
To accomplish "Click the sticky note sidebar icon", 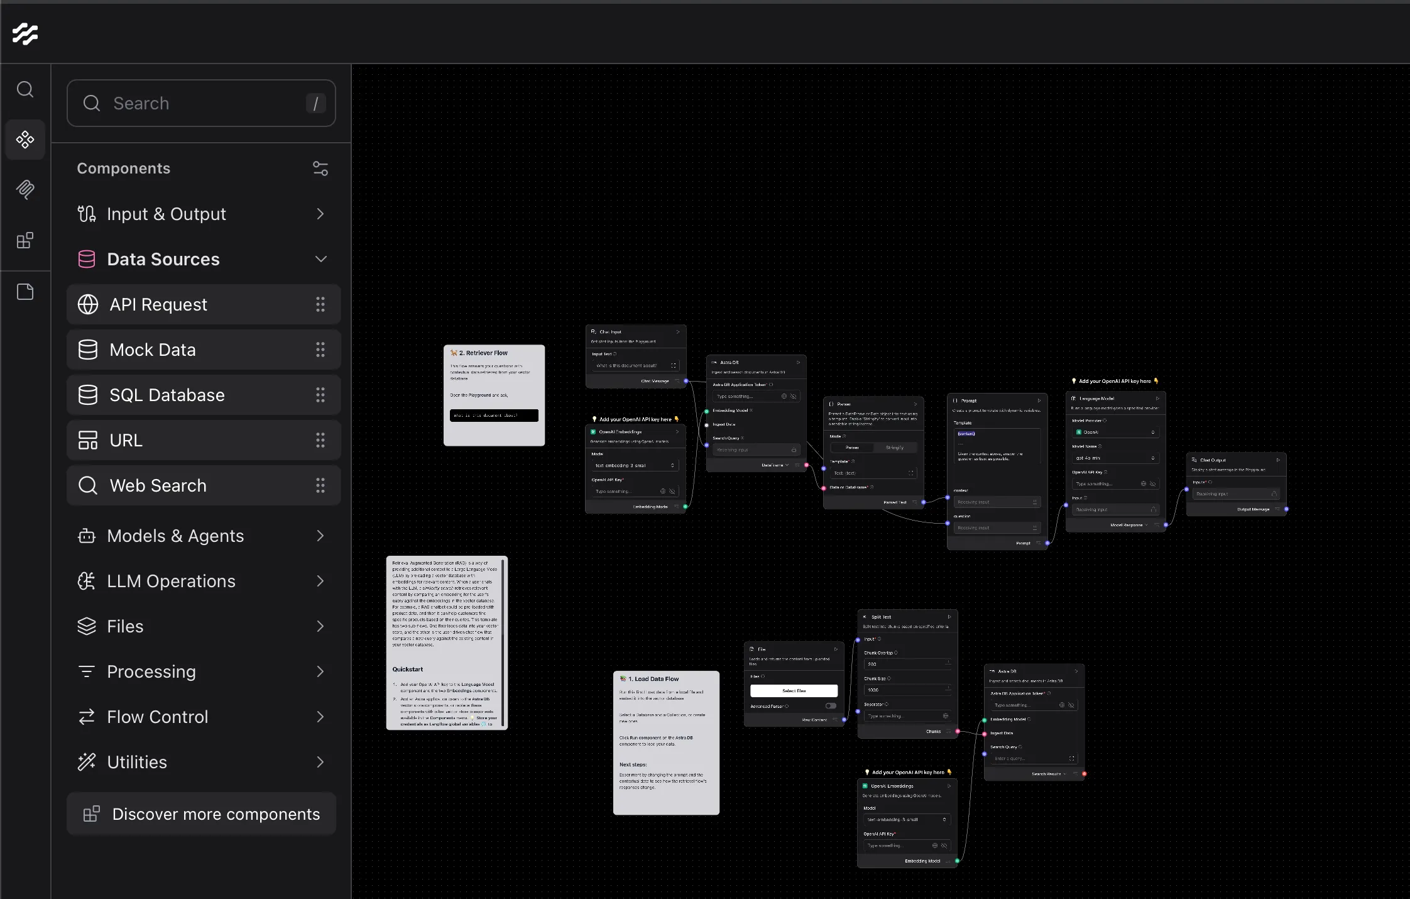I will point(25,292).
